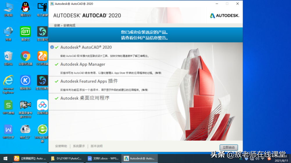Screen dimensions: 291x163
Task: Open Format Factory (格式工厂) desktop icon
Action: point(25,129)
